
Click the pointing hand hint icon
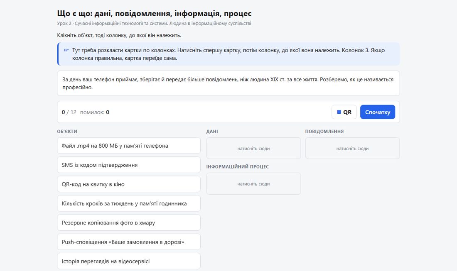[66, 50]
